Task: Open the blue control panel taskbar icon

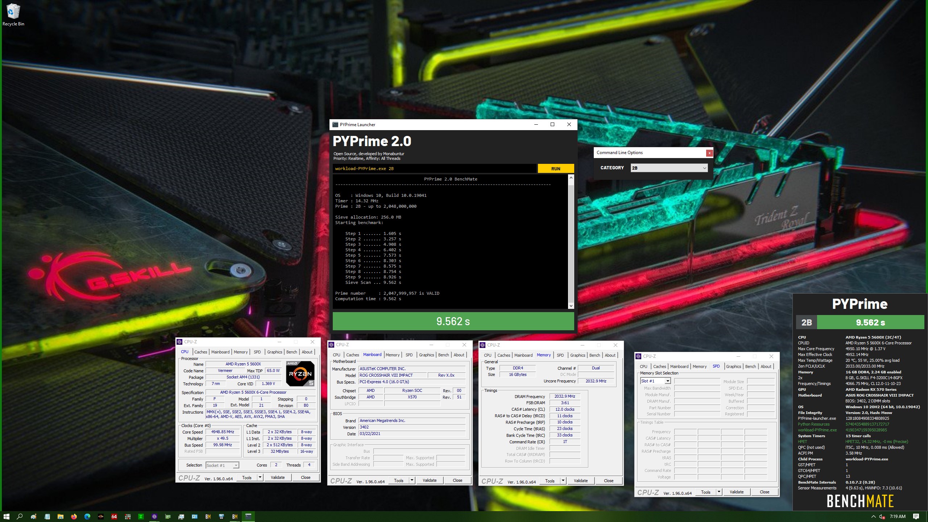Action: pyautogui.click(x=195, y=517)
